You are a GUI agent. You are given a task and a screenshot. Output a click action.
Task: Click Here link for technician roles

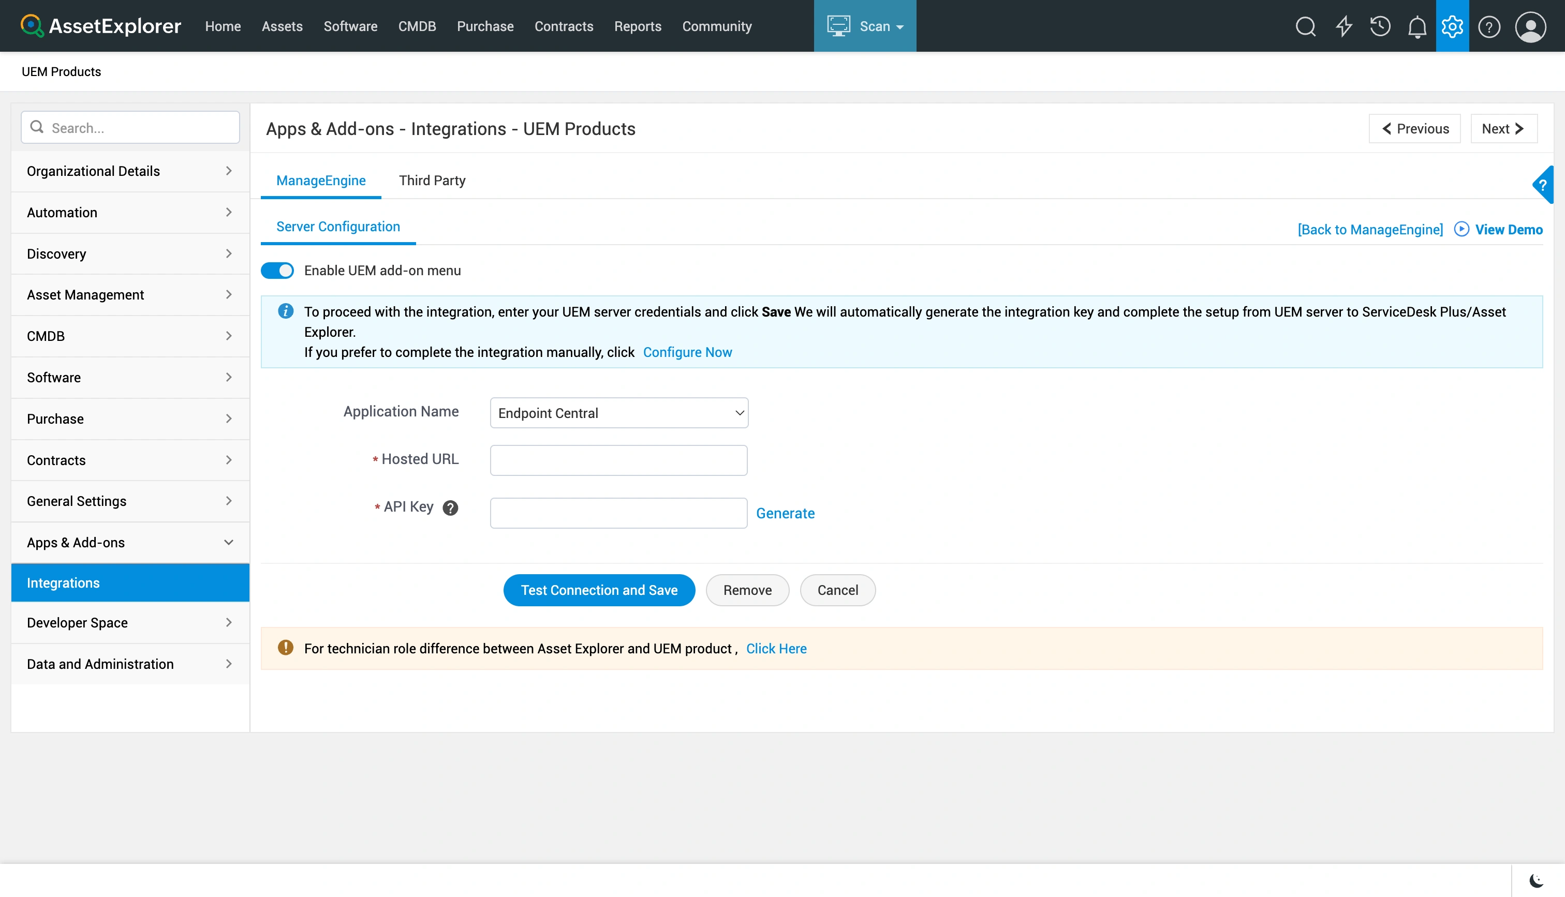click(x=776, y=649)
